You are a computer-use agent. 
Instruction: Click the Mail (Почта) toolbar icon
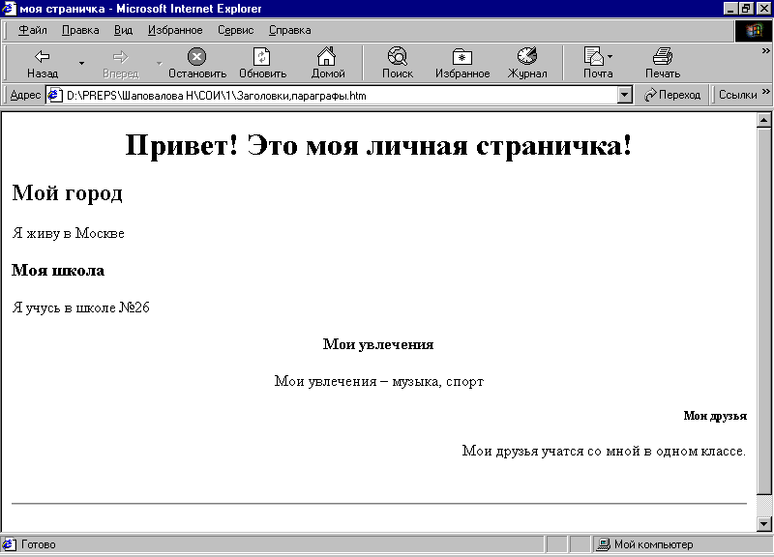pyautogui.click(x=594, y=57)
